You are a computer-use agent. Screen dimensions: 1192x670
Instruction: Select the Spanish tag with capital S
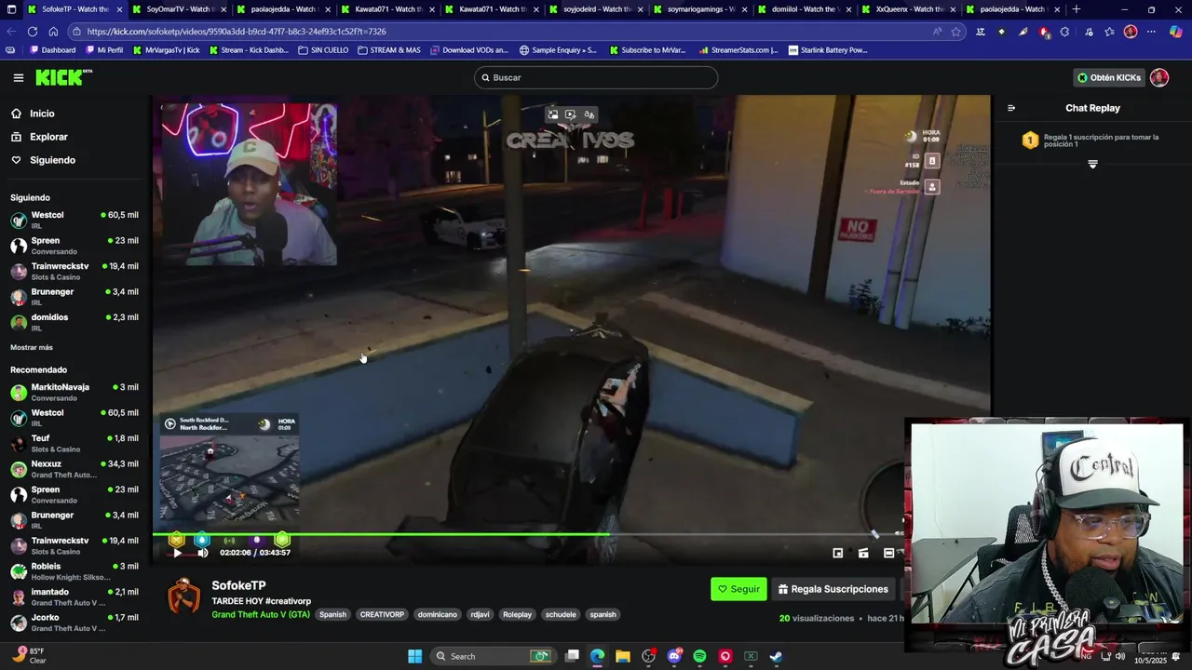tap(332, 614)
